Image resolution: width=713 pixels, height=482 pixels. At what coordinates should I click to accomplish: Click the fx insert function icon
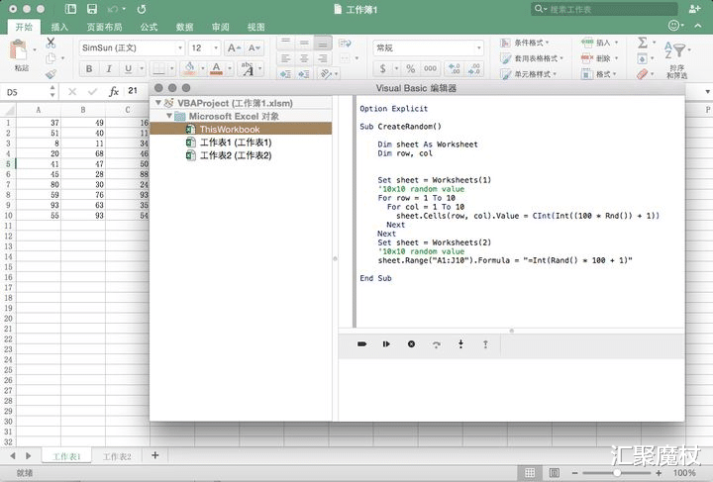(x=114, y=92)
